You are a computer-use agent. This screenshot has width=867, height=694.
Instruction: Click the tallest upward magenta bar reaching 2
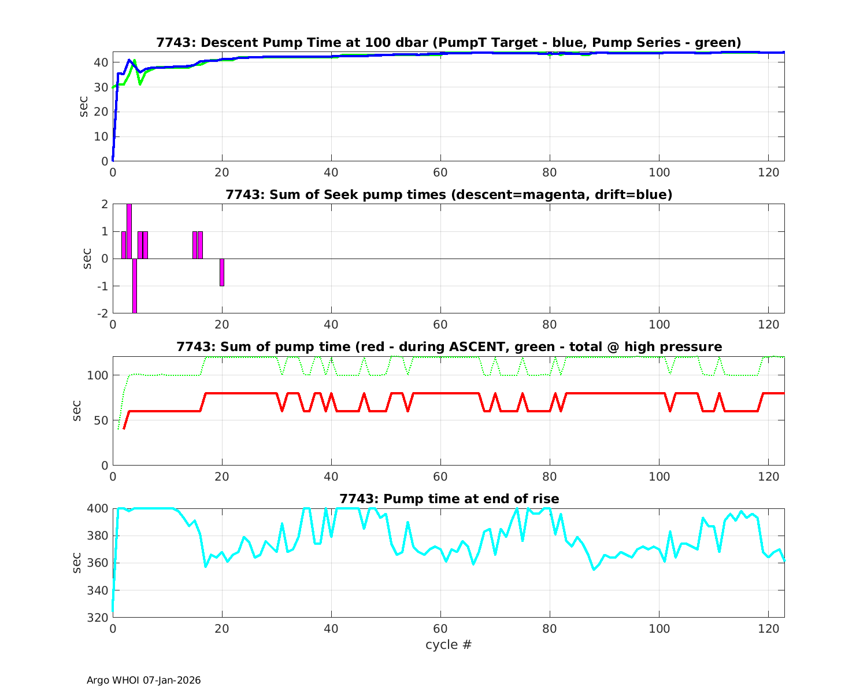coord(129,231)
